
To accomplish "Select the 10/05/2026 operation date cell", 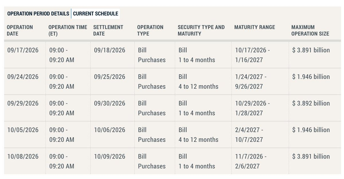I will coord(23,130).
